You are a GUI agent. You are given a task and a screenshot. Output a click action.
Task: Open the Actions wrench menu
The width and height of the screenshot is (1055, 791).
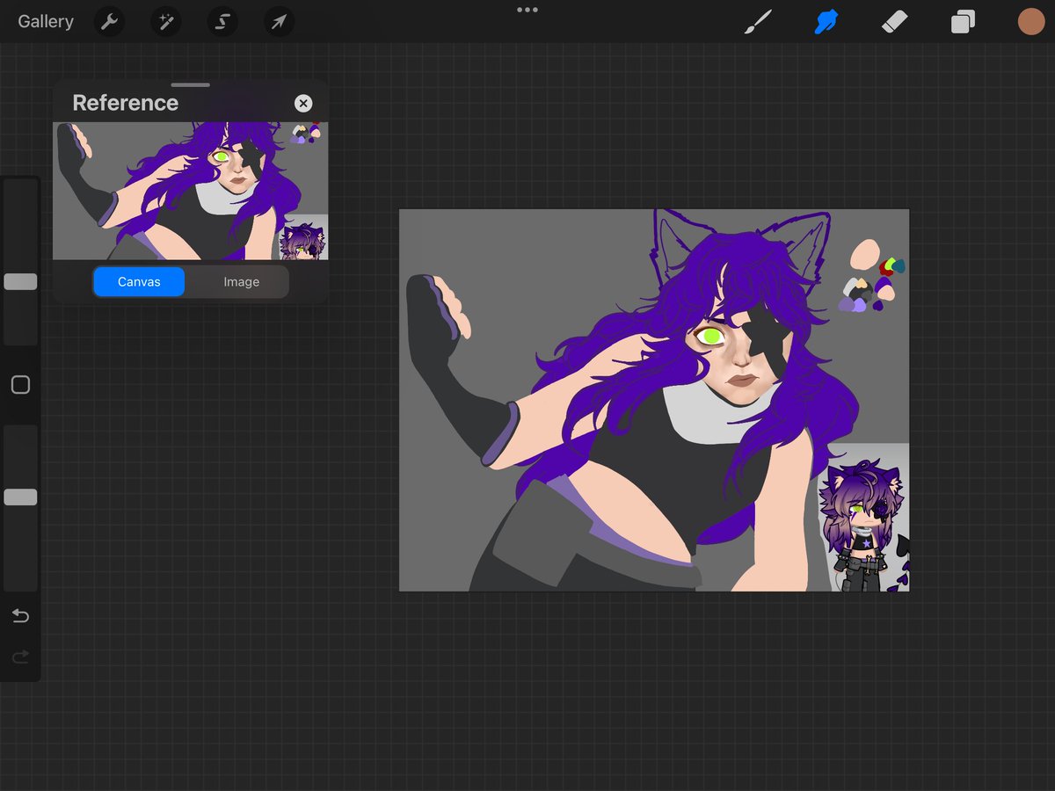coord(109,21)
